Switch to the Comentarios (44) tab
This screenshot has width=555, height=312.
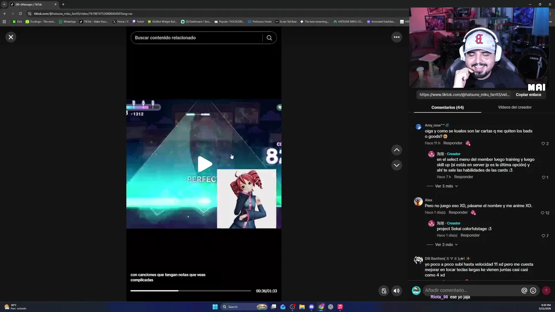[x=447, y=107]
